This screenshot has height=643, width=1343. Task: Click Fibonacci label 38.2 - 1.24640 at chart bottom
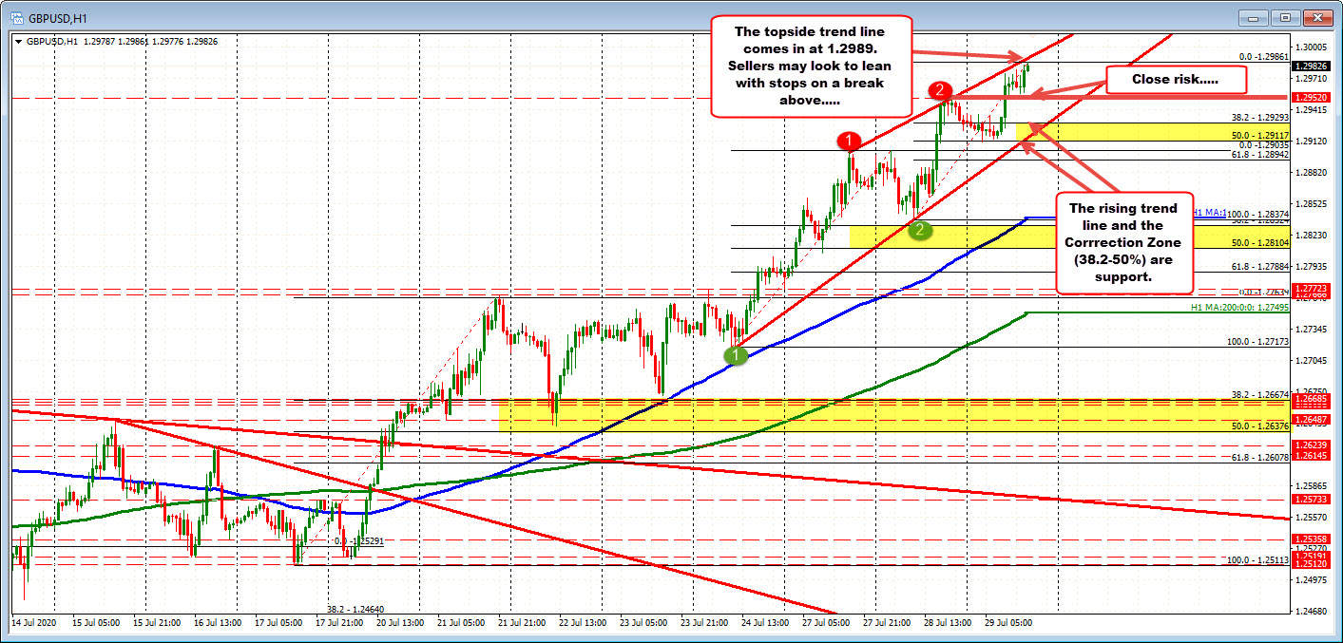pyautogui.click(x=356, y=609)
